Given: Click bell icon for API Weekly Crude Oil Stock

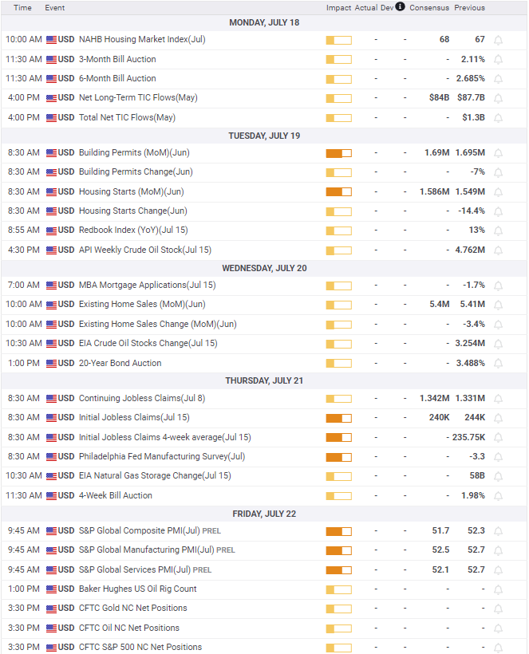Looking at the screenshot, I should (x=498, y=250).
